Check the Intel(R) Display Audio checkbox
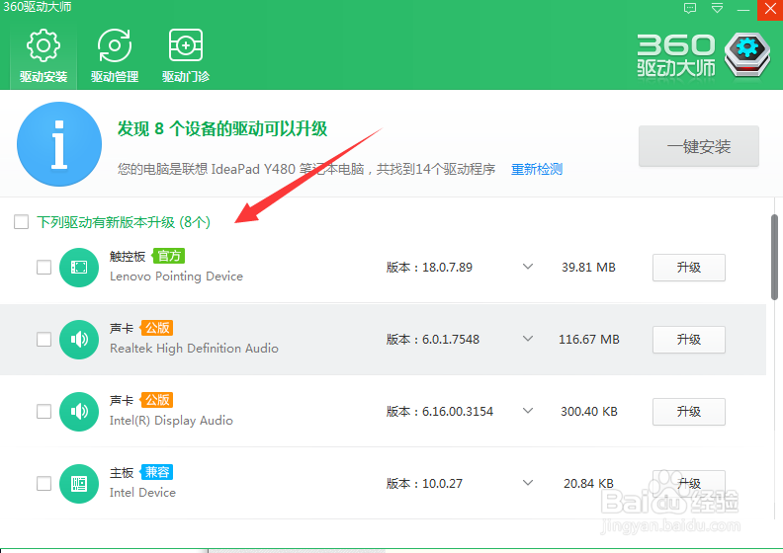 click(43, 412)
